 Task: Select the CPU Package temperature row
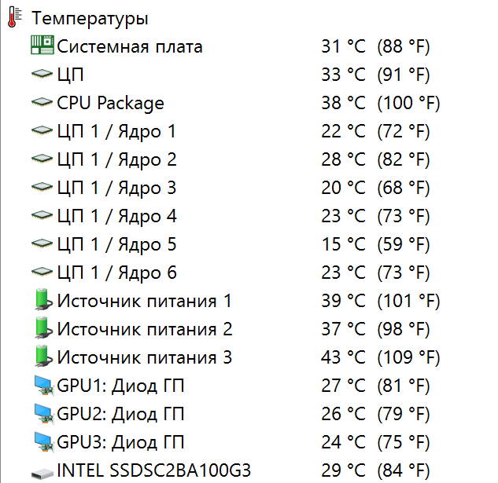click(110, 103)
